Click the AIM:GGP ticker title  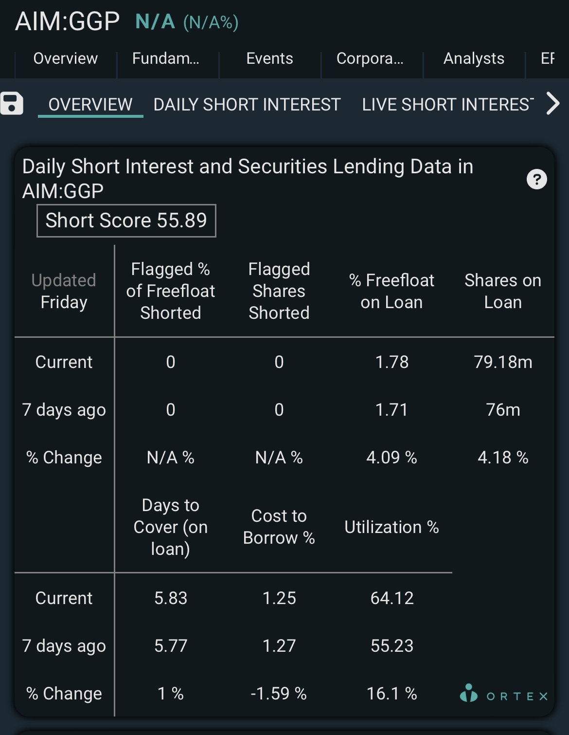67,22
